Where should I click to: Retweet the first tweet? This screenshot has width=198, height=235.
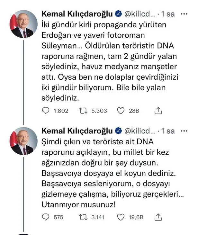tap(83, 111)
